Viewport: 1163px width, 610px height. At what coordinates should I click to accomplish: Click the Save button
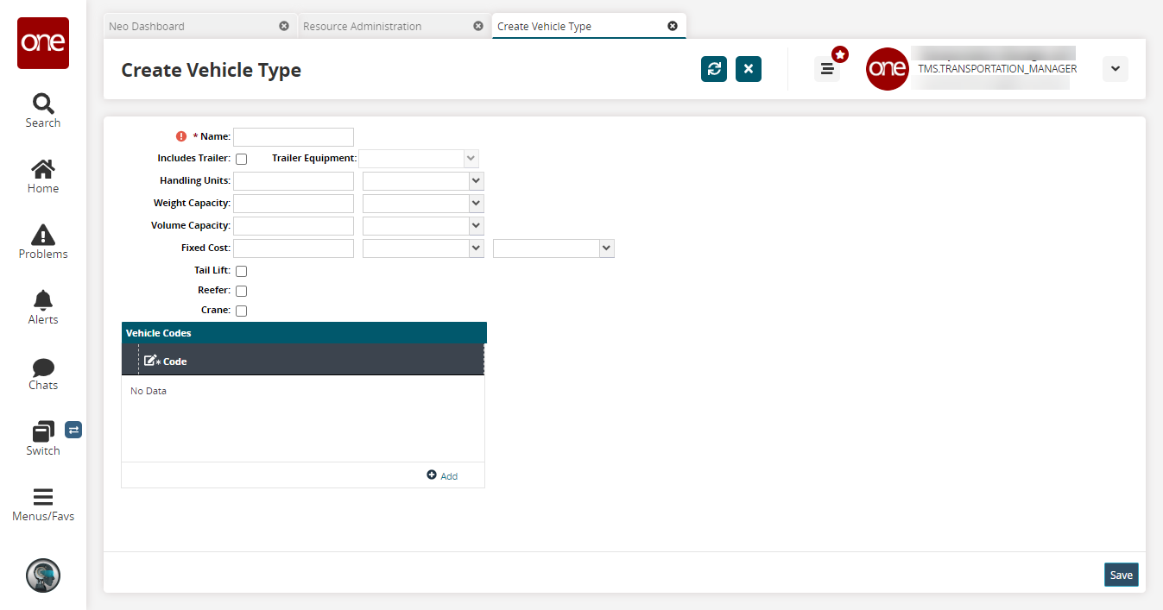pyautogui.click(x=1122, y=575)
